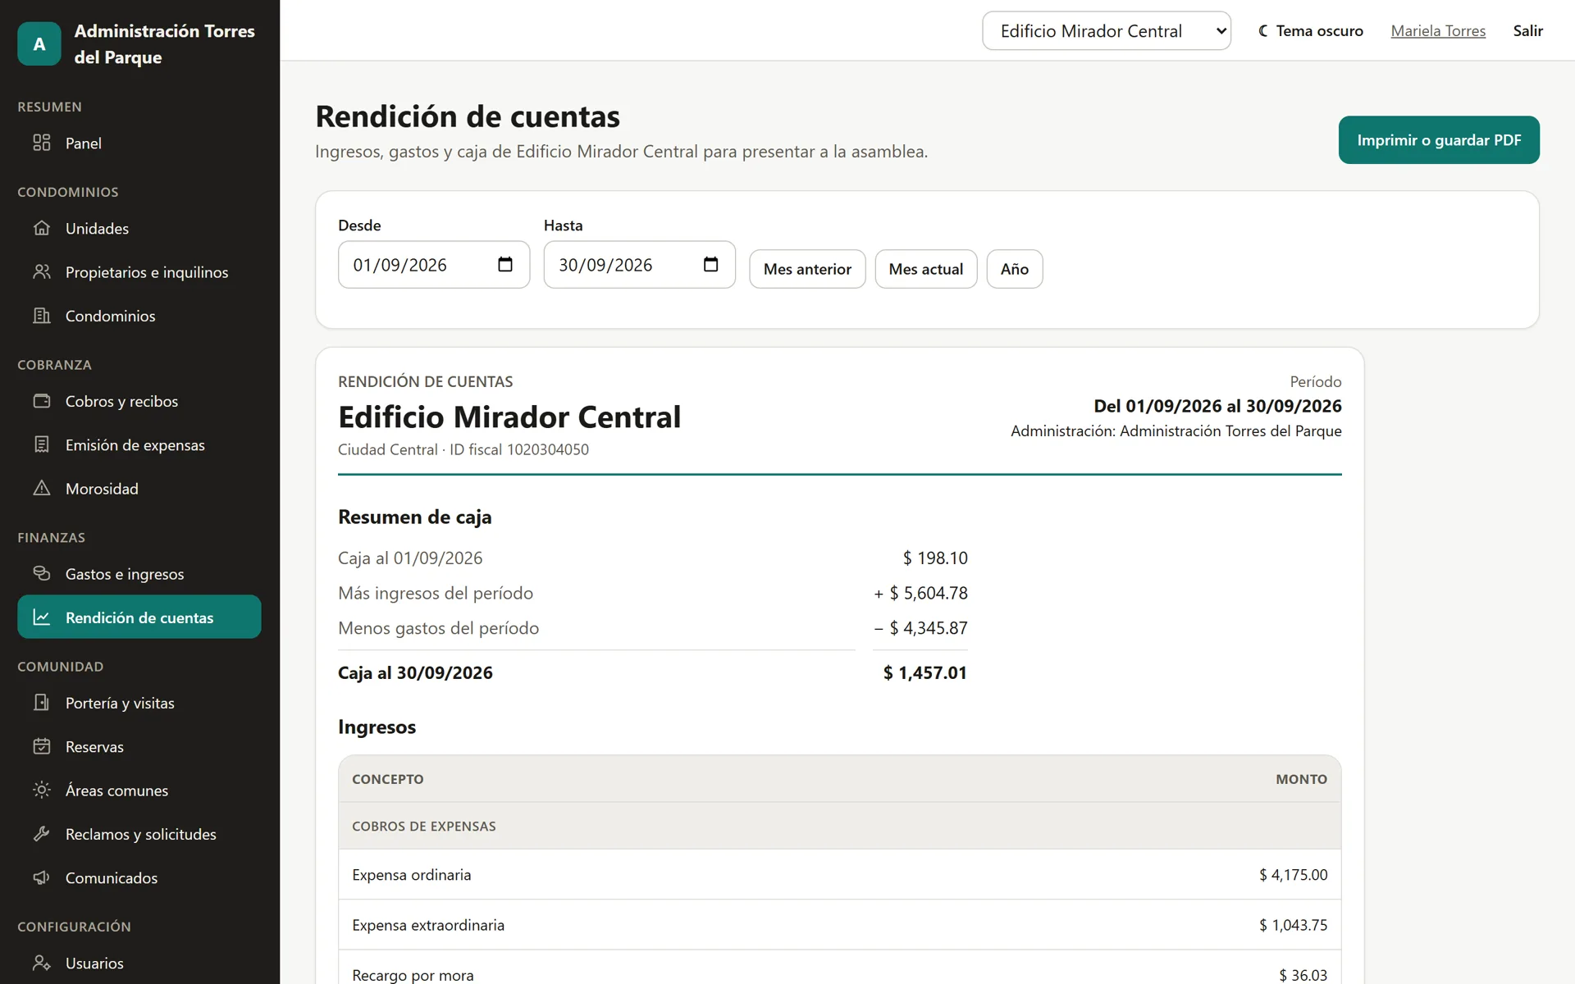Choose the Año range preset
This screenshot has width=1575, height=984.
click(1015, 269)
